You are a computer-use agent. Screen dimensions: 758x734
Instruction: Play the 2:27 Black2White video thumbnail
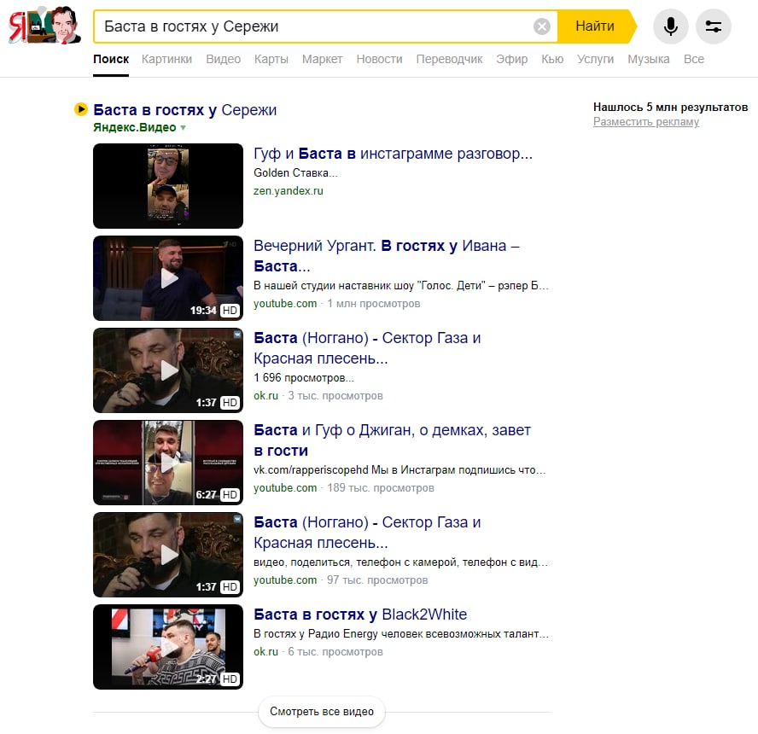168,647
